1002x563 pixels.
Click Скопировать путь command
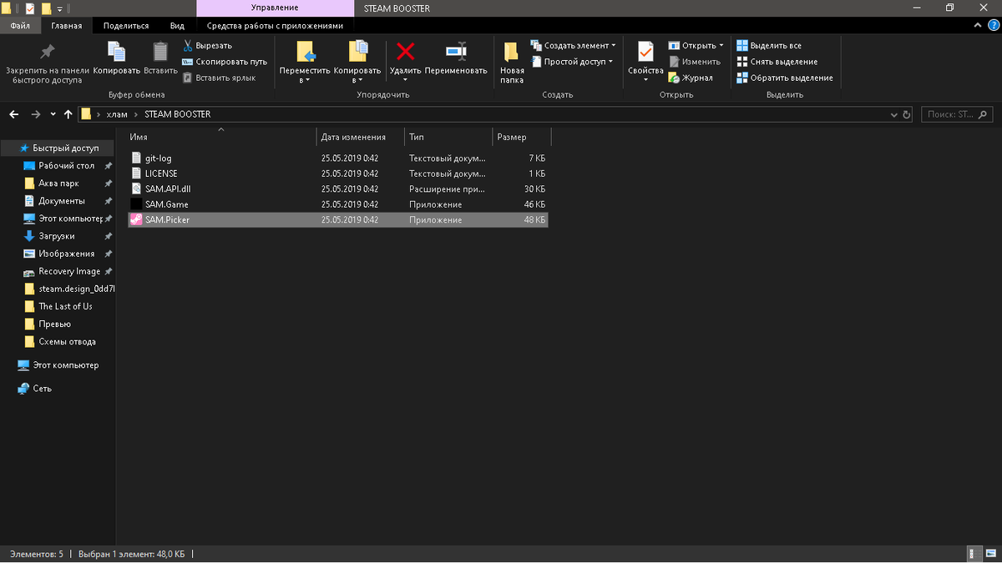click(225, 62)
